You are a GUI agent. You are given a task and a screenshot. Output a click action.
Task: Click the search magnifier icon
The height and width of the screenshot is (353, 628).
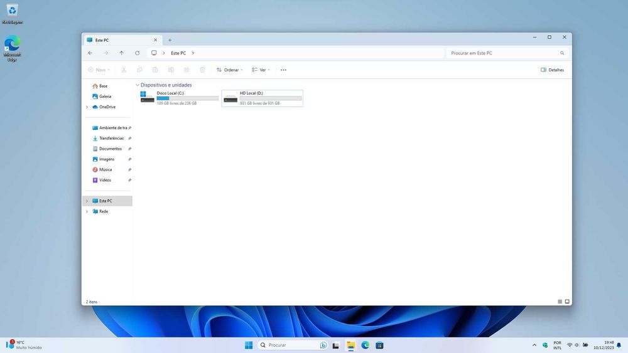coord(562,53)
